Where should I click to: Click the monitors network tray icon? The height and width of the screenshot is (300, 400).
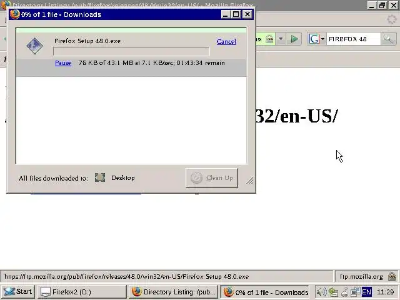point(356,292)
